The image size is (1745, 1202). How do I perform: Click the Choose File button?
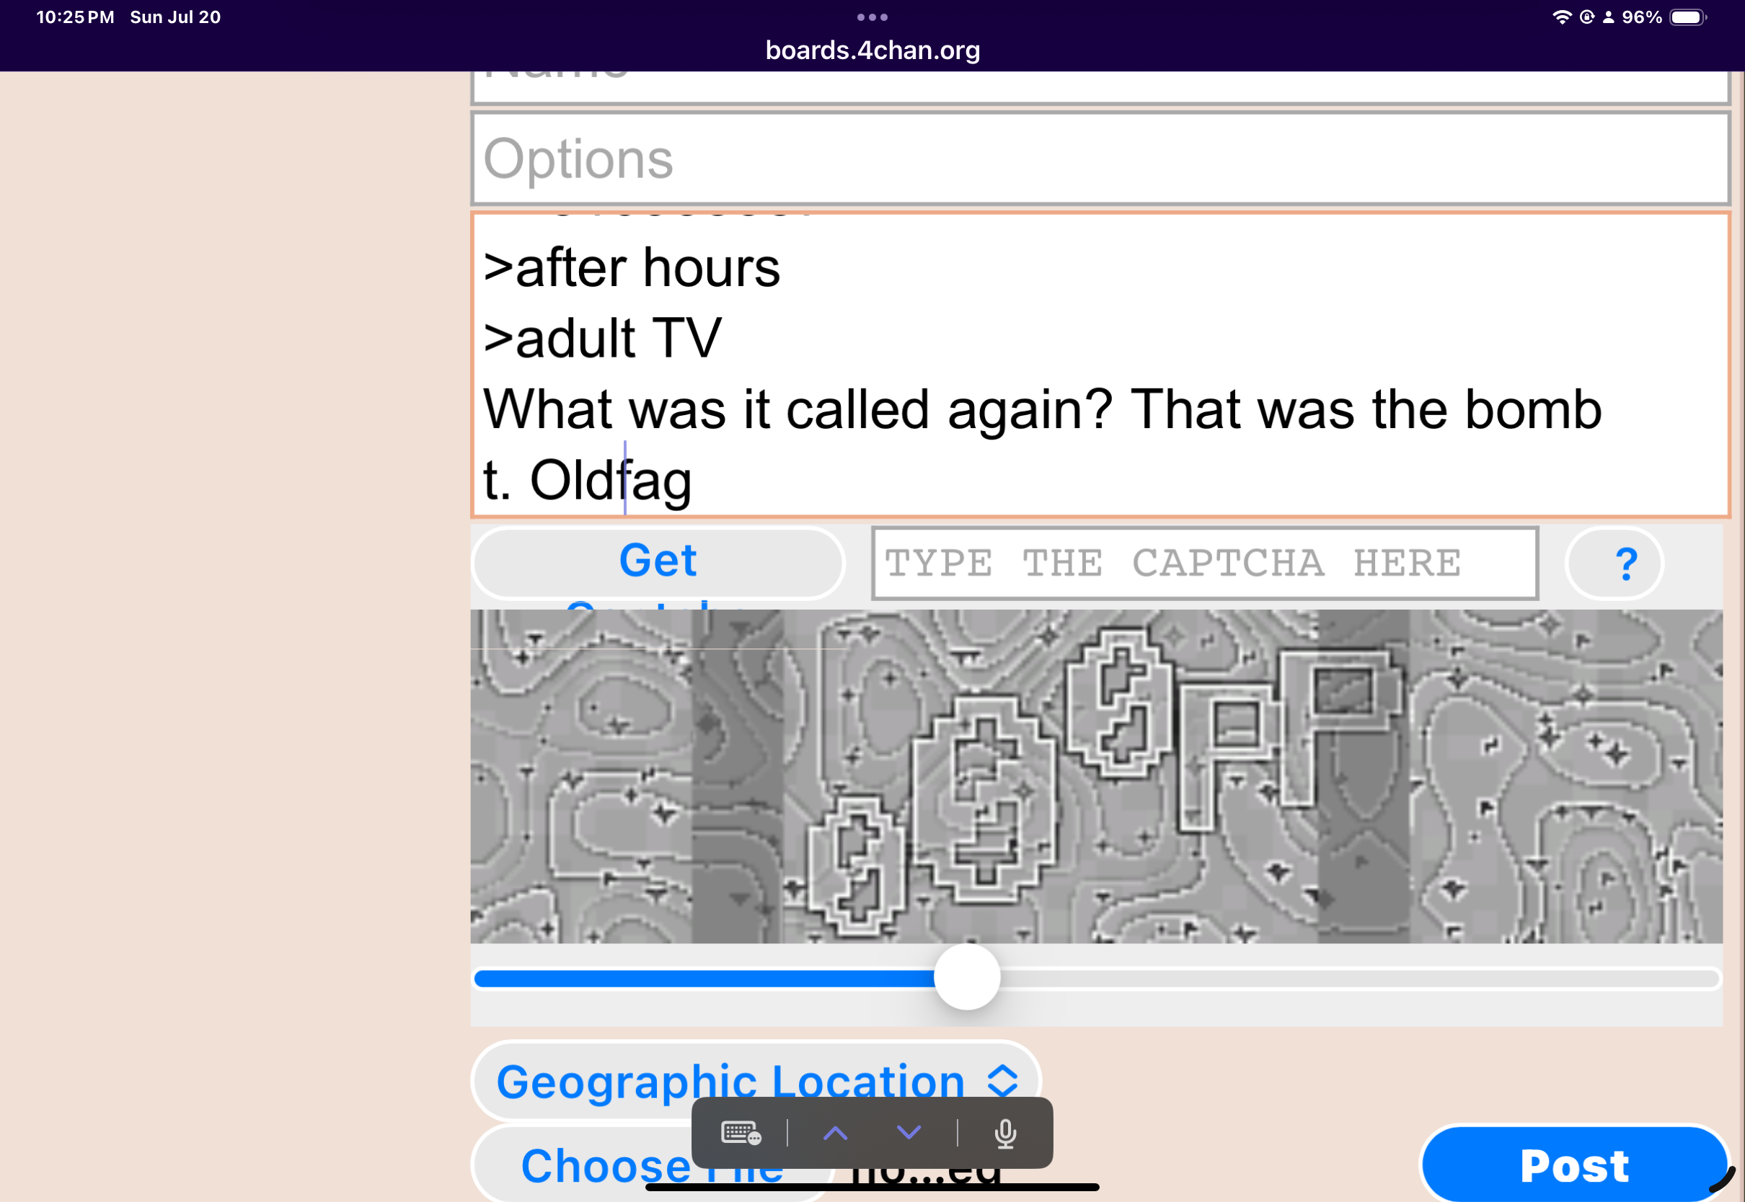(653, 1165)
